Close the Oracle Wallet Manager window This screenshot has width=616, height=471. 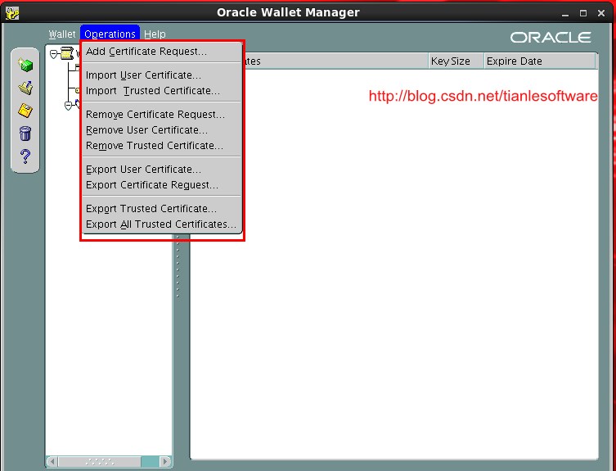click(x=601, y=13)
